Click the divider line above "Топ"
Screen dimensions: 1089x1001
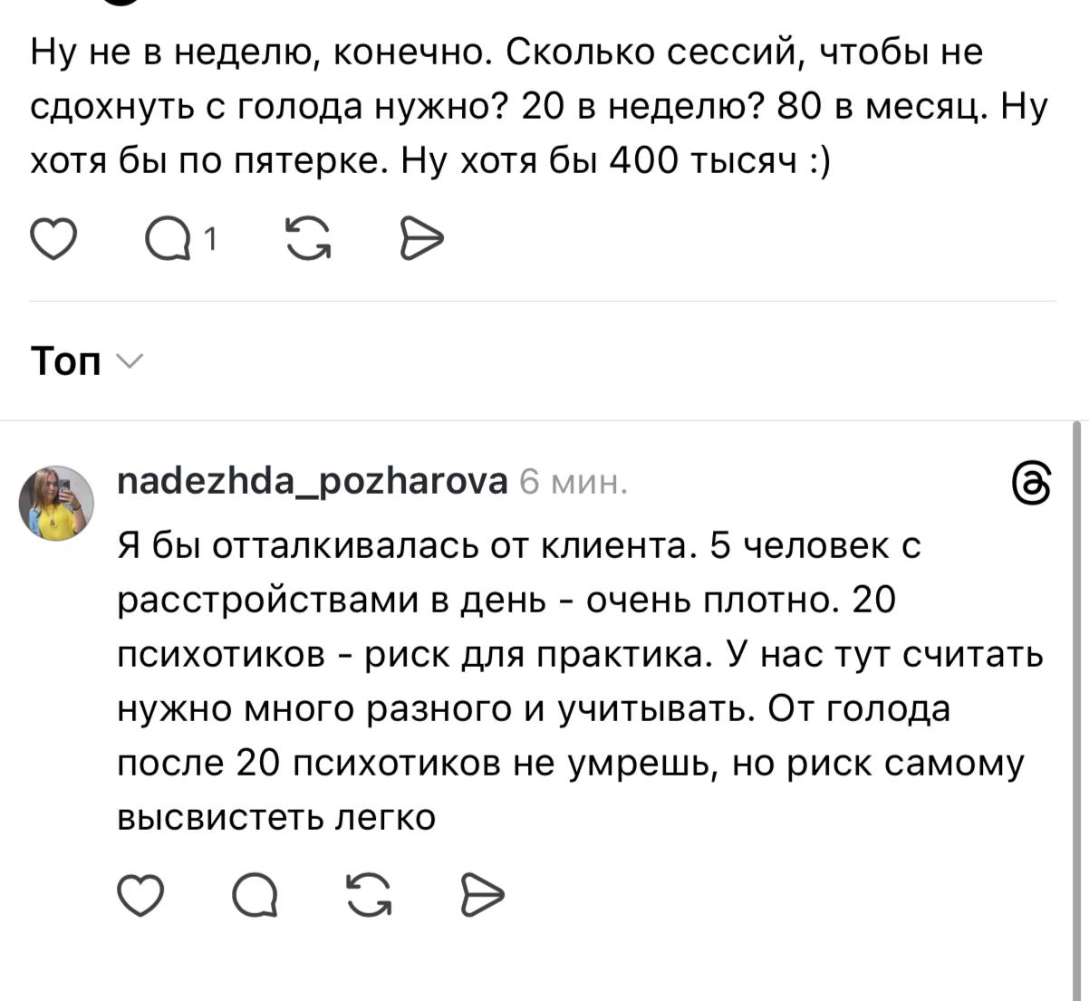(544, 301)
